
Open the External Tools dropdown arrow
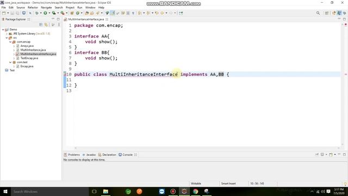(x=66, y=13)
